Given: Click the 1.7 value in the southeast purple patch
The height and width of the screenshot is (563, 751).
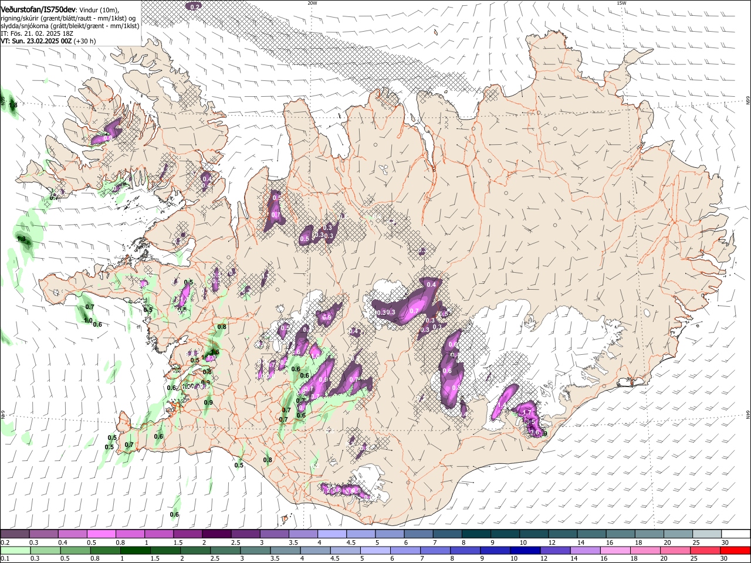Looking at the screenshot, I should (527, 413).
